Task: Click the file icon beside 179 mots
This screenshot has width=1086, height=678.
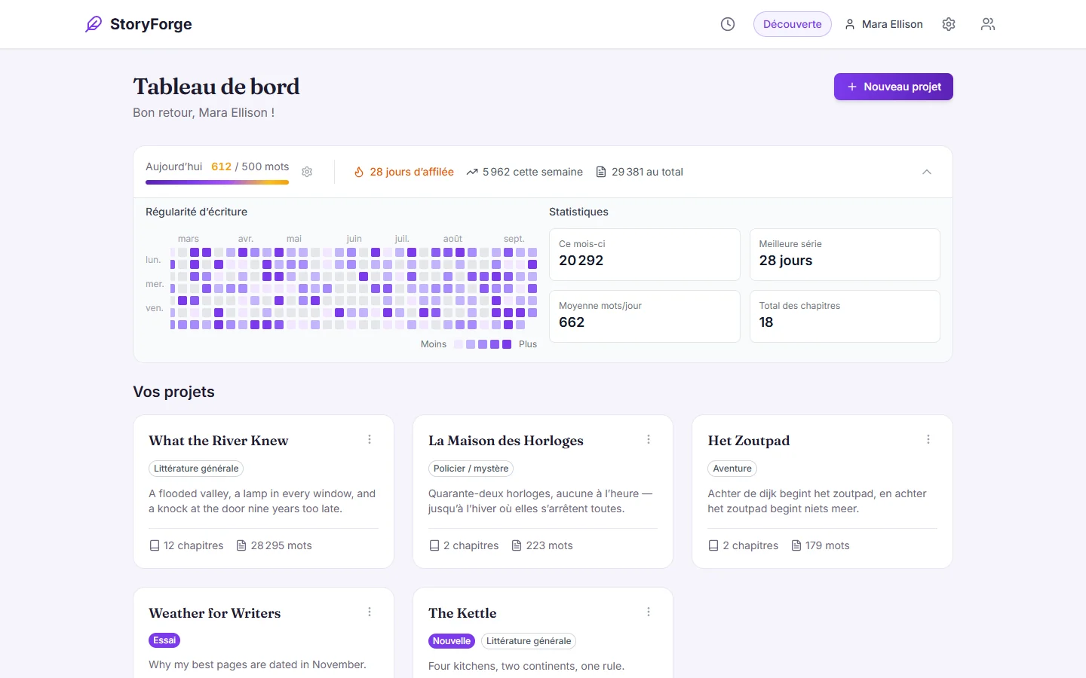Action: pos(796,545)
